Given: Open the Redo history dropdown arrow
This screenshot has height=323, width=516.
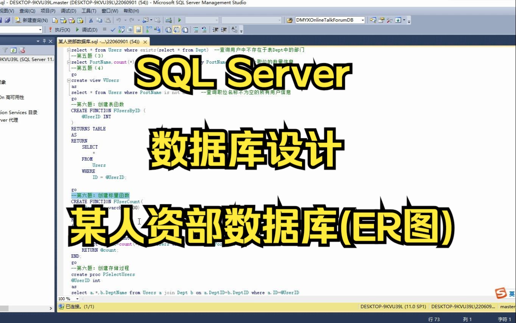Looking at the screenshot, I should coord(139,20).
